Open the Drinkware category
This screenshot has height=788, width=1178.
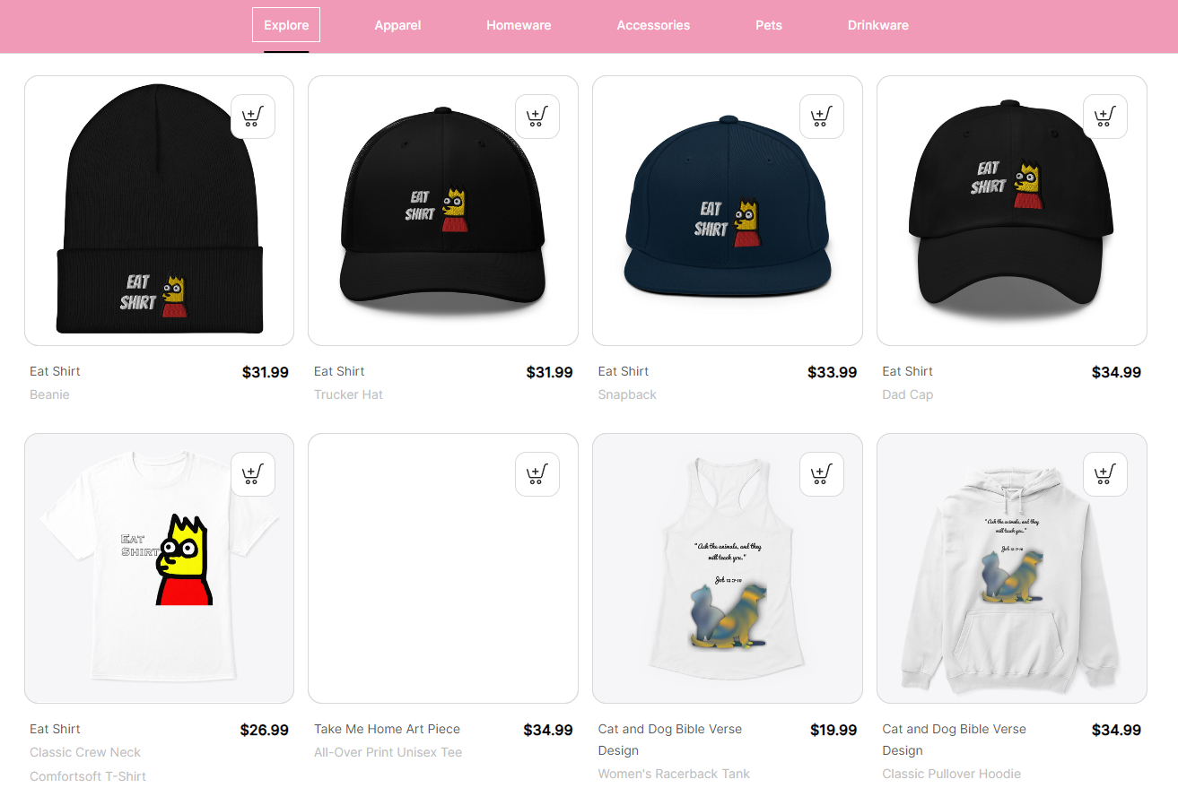click(878, 25)
